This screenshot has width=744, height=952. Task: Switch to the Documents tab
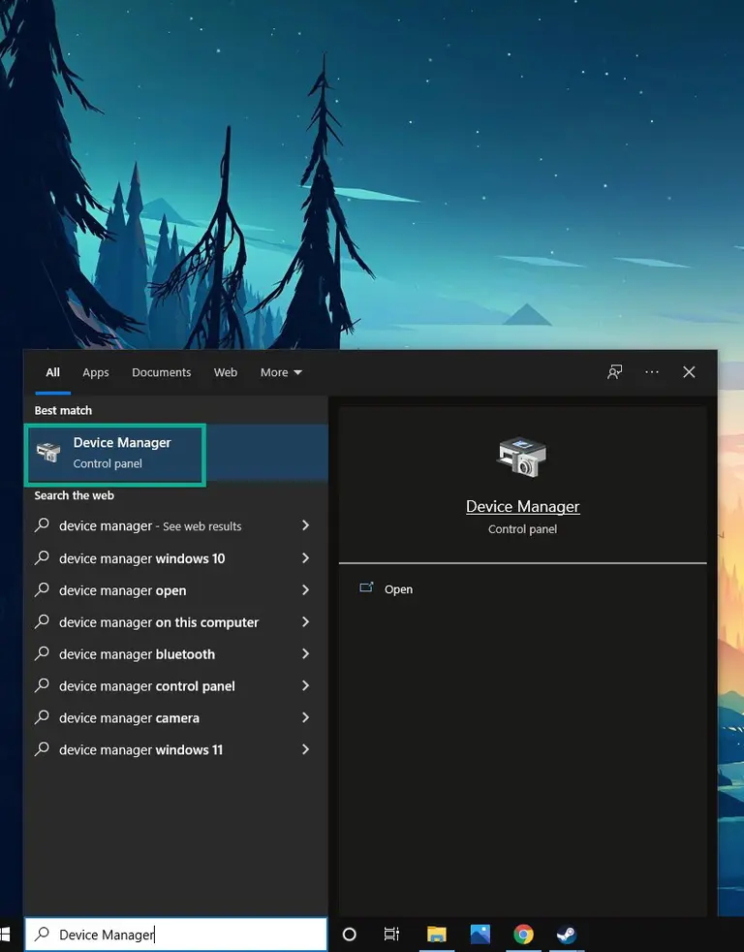(x=162, y=372)
